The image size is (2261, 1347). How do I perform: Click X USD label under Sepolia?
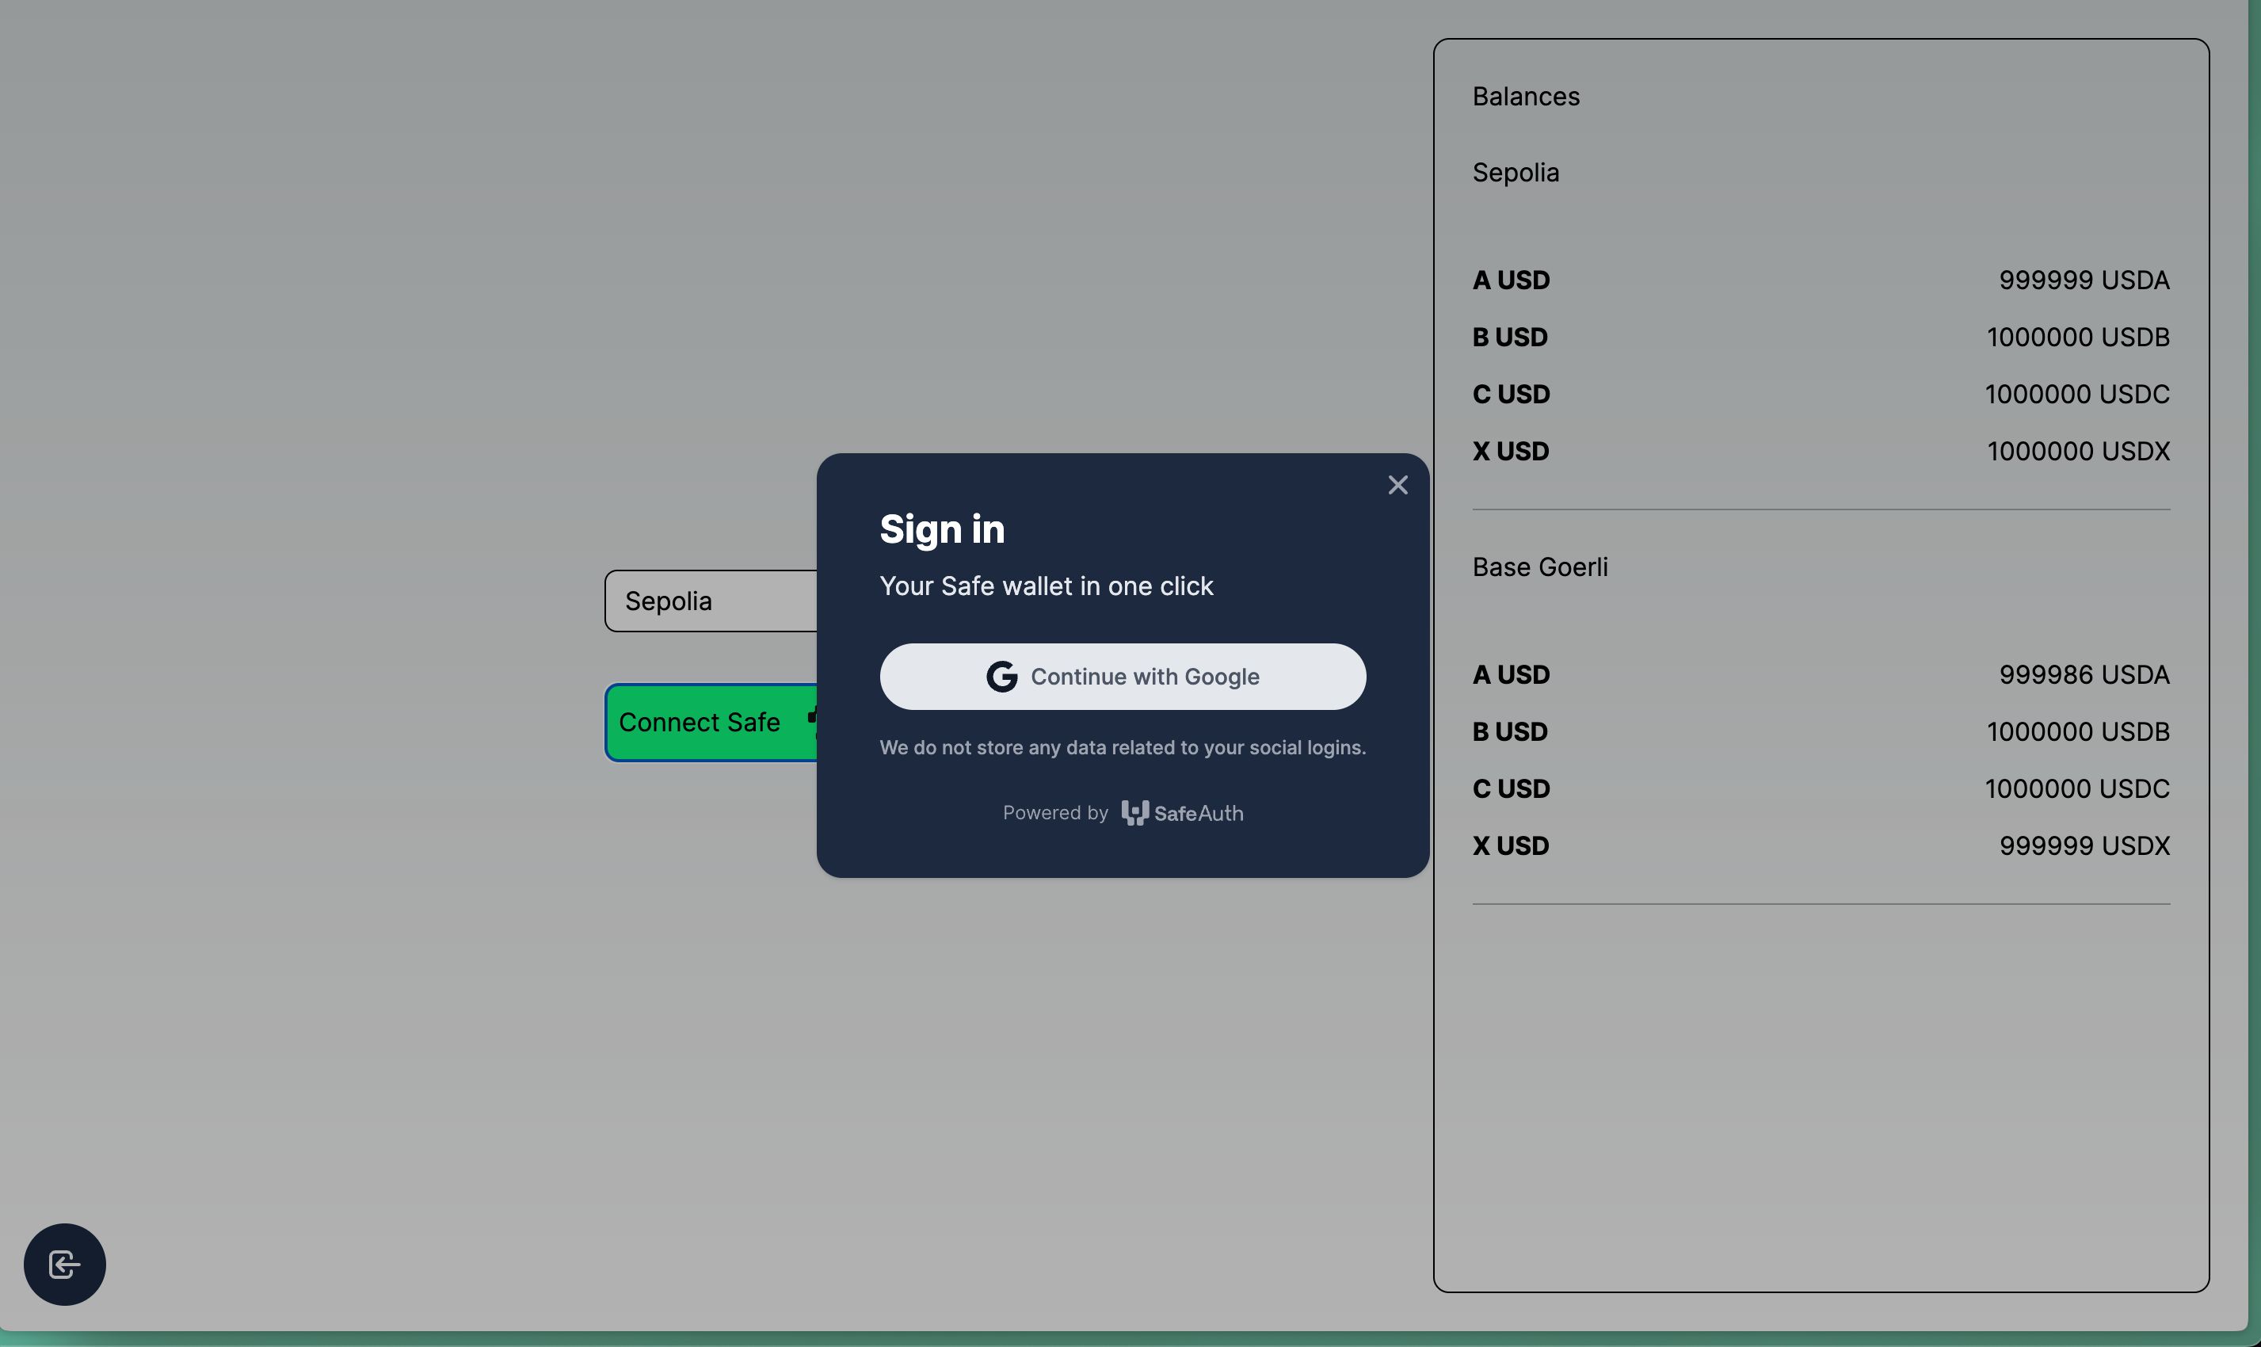(x=1511, y=451)
